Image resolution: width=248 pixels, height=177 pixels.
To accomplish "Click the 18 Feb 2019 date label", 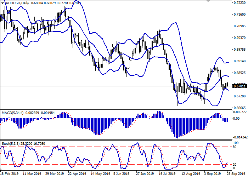I will (x=10, y=174).
